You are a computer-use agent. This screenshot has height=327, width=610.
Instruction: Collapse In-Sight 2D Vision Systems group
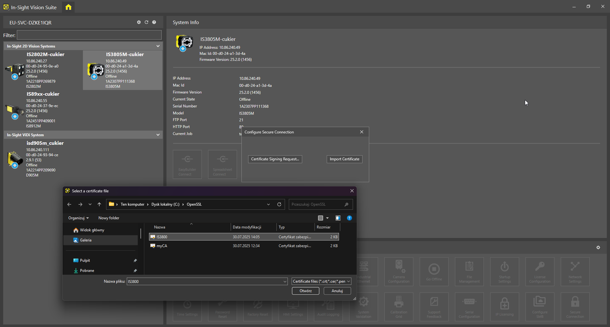pos(158,46)
